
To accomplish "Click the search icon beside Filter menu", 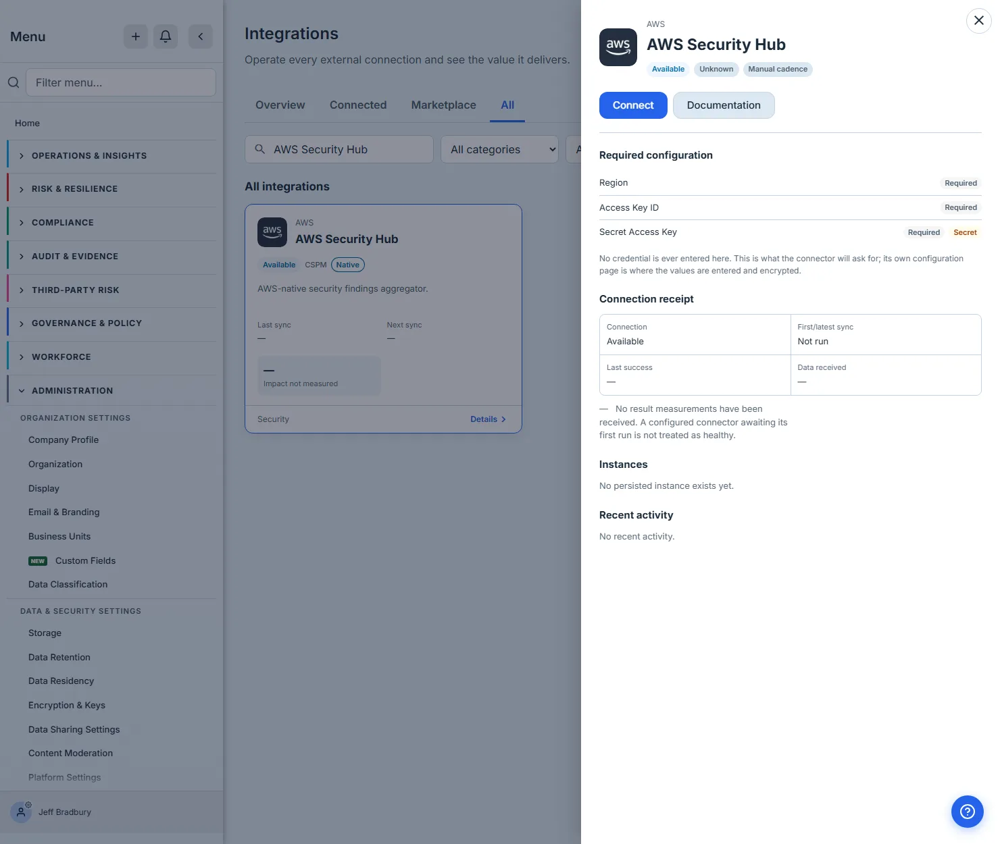I will coord(14,82).
